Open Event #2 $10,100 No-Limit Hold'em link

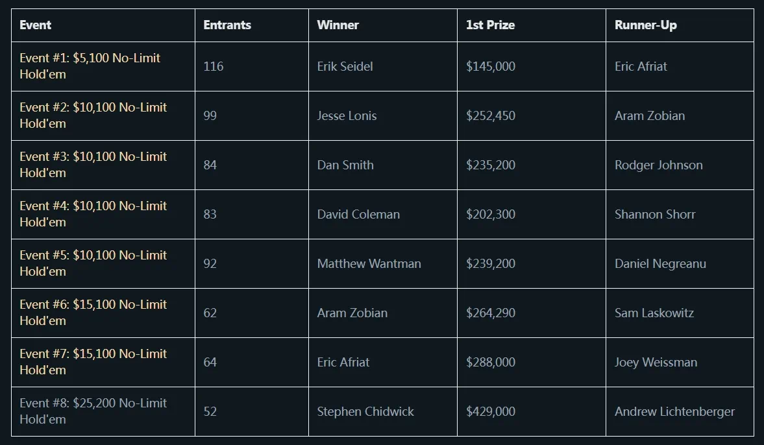pos(93,108)
